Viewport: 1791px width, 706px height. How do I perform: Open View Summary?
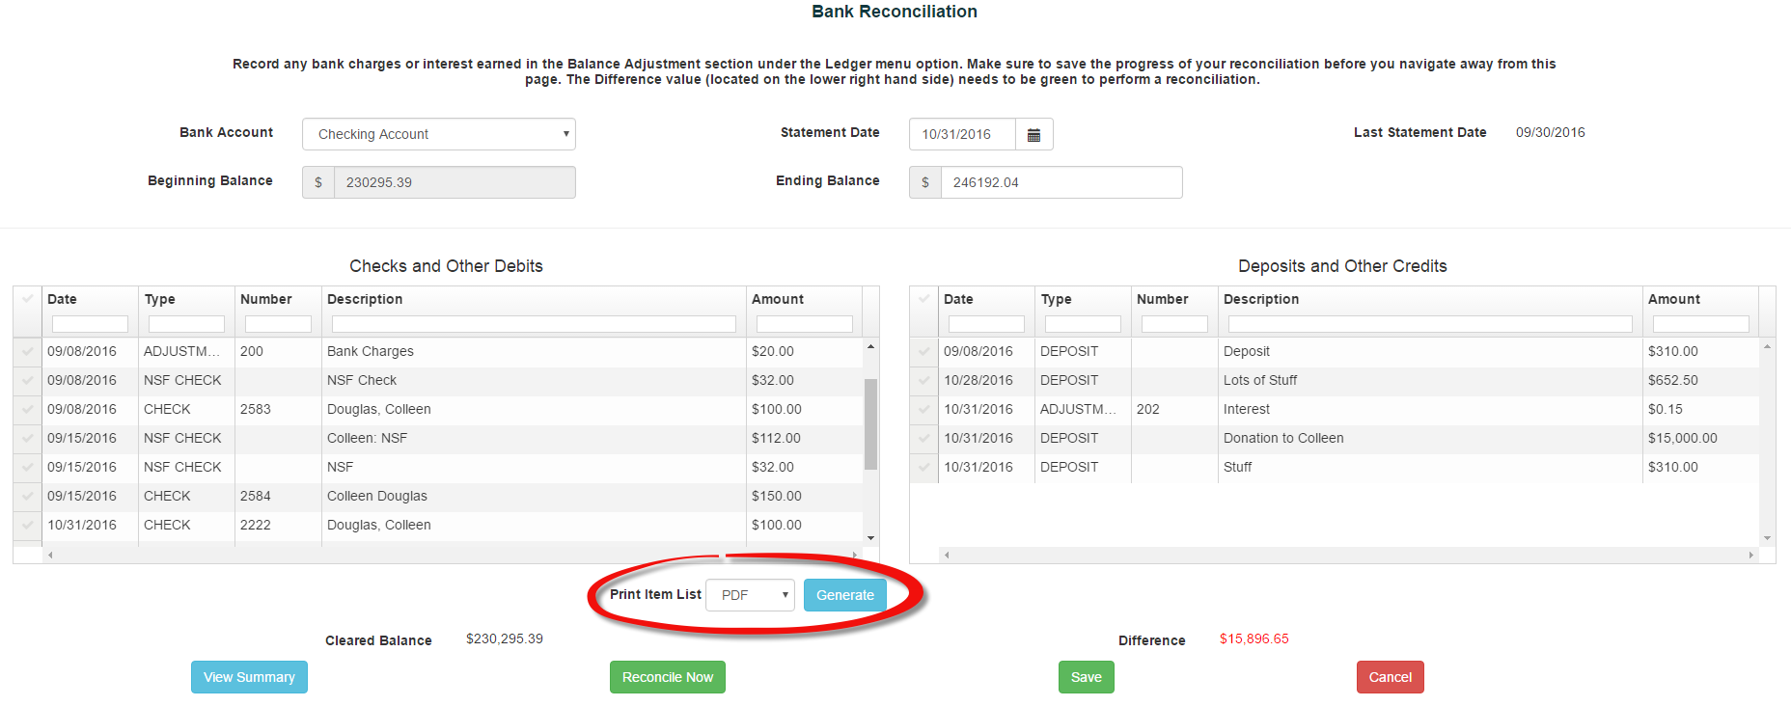249,677
